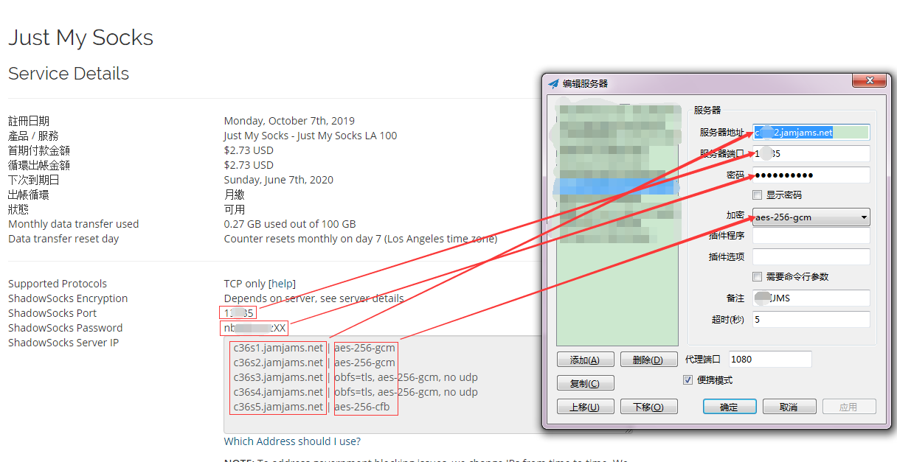
Task: Cancel the dialog with 取消
Action: point(789,407)
